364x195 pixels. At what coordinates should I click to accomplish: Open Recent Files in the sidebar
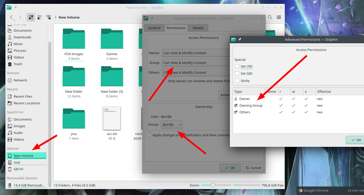pyautogui.click(x=23, y=96)
